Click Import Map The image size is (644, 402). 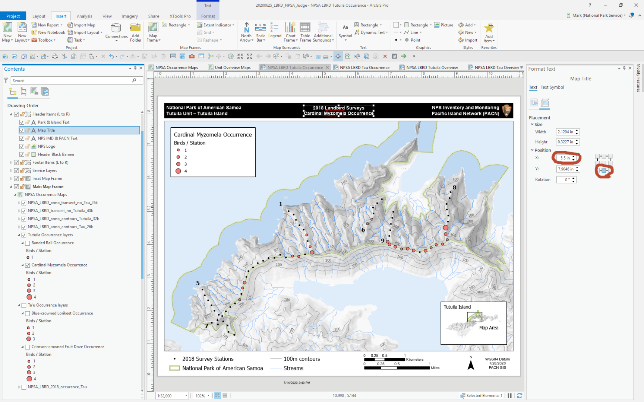tap(81, 25)
